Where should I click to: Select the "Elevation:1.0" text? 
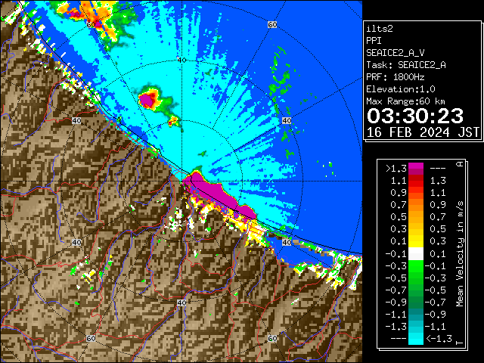(401, 89)
